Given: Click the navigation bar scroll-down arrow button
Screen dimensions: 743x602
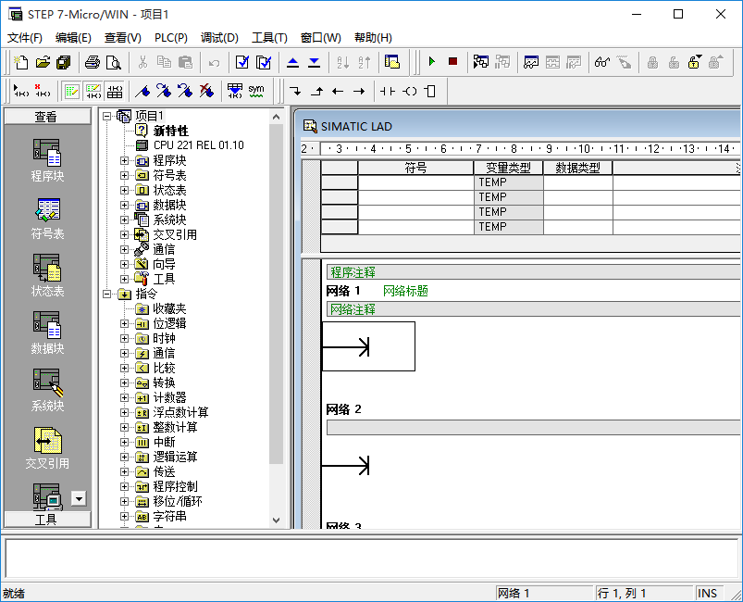Looking at the screenshot, I should point(79,498).
